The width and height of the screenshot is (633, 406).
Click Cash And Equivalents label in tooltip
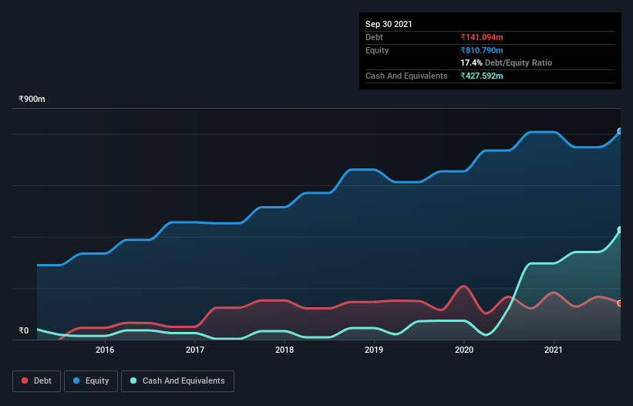coord(406,76)
